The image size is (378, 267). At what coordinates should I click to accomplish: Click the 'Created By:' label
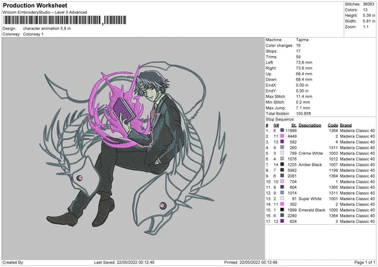click(x=13, y=262)
